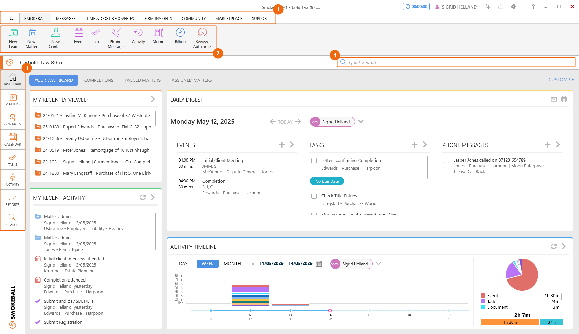Email the Daily Digest
The width and height of the screenshot is (579, 334).
click(x=554, y=99)
